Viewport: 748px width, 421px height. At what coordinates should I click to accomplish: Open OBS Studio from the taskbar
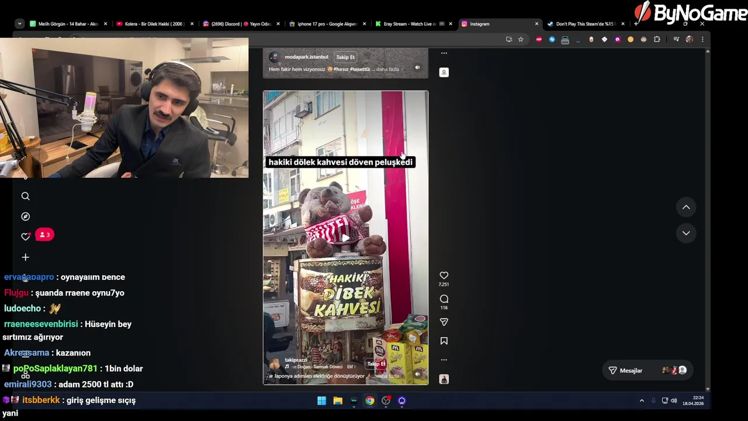click(x=386, y=401)
